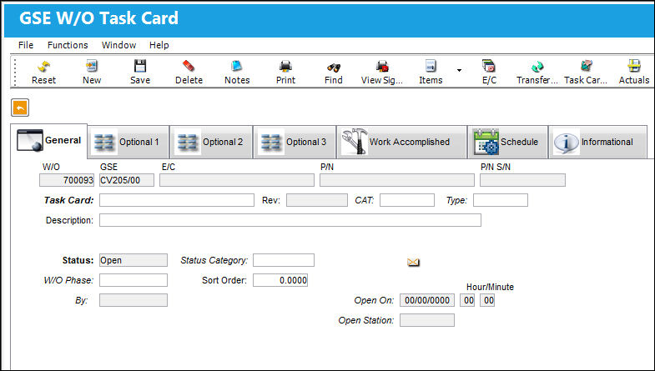Click the By field
Image resolution: width=655 pixels, height=371 pixels.
click(134, 300)
